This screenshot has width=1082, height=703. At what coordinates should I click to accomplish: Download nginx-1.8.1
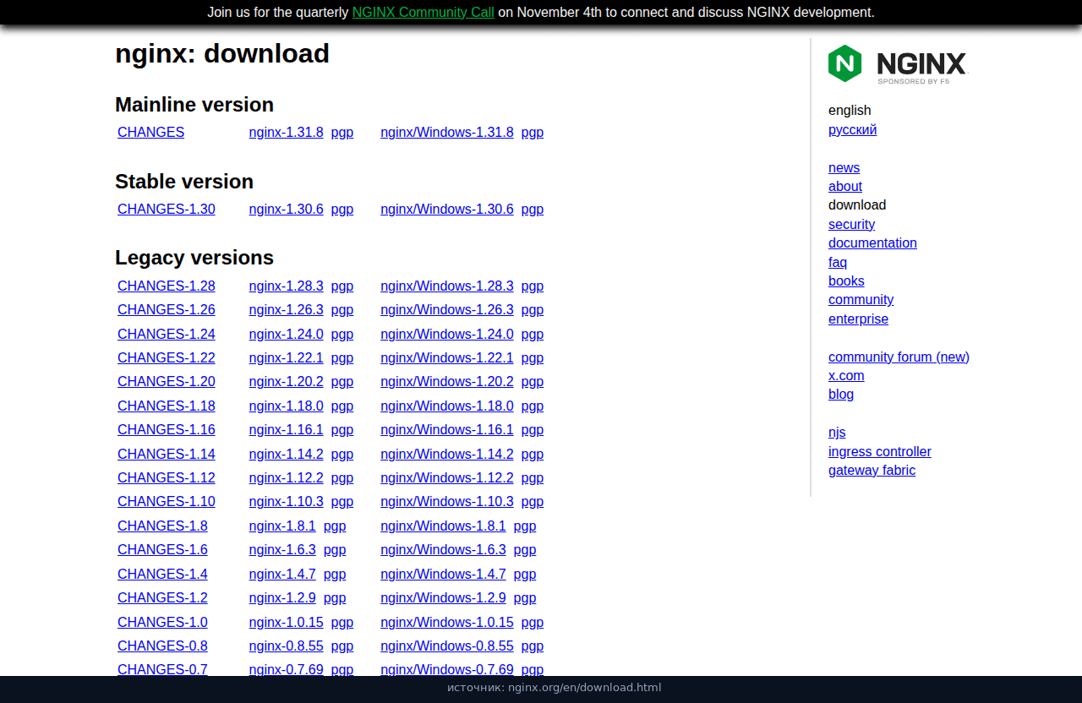click(282, 526)
